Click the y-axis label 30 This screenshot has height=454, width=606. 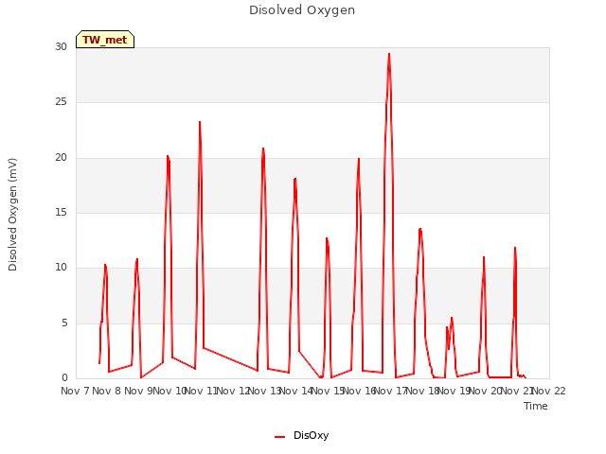(61, 46)
